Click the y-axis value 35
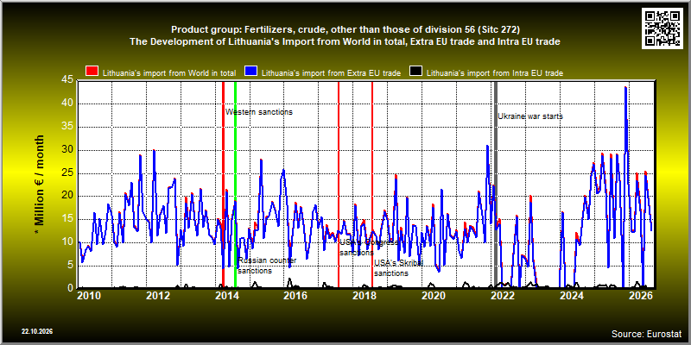Image resolution: width=691 pixels, height=345 pixels. 67,127
